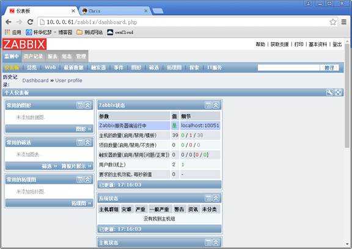Click the 搜寻 search button

tap(329, 68)
